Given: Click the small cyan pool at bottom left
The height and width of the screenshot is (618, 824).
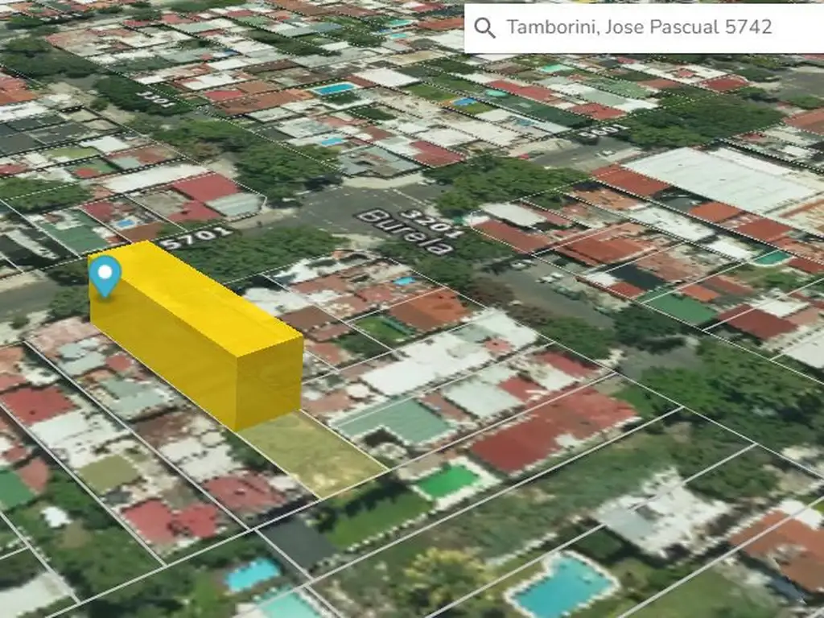Looking at the screenshot, I should [253, 574].
